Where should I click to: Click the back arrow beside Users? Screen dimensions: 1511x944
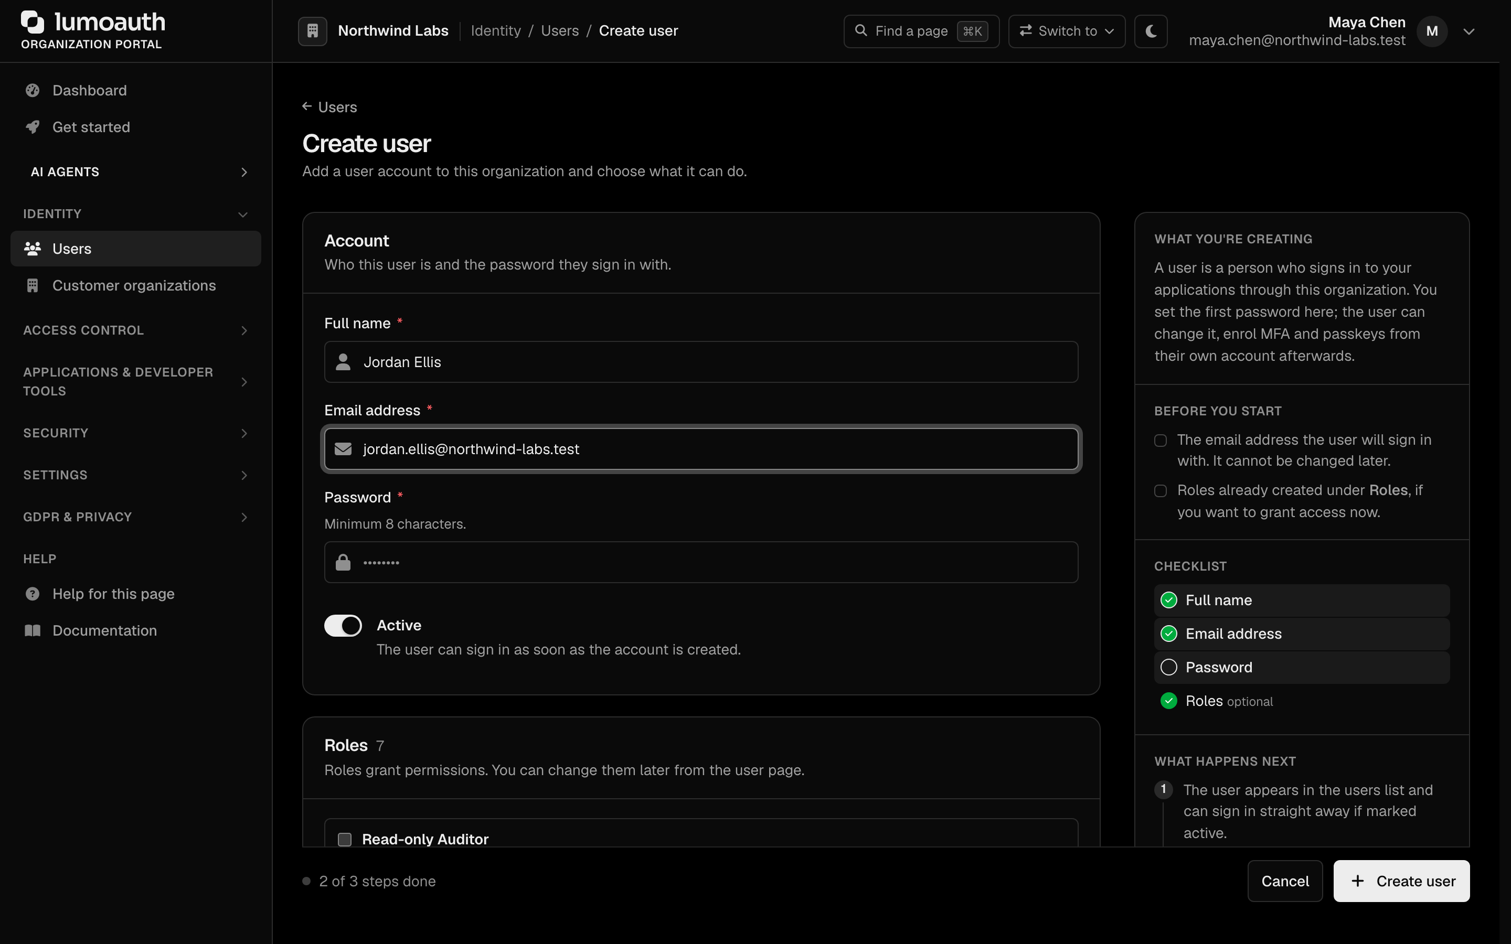coord(307,106)
